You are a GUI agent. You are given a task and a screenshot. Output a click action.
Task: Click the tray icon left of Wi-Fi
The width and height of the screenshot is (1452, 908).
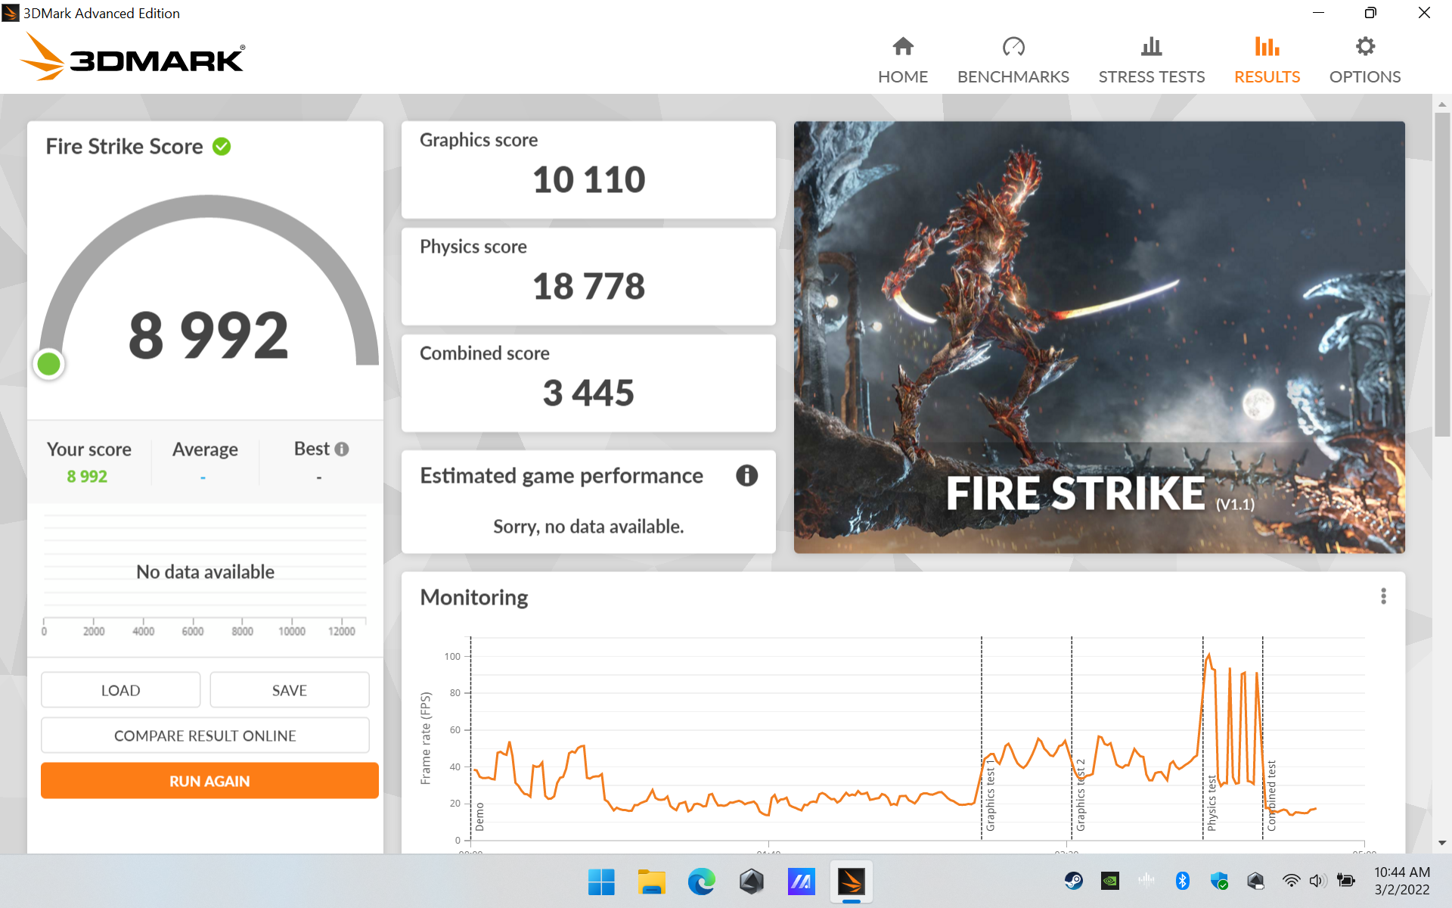1255,881
